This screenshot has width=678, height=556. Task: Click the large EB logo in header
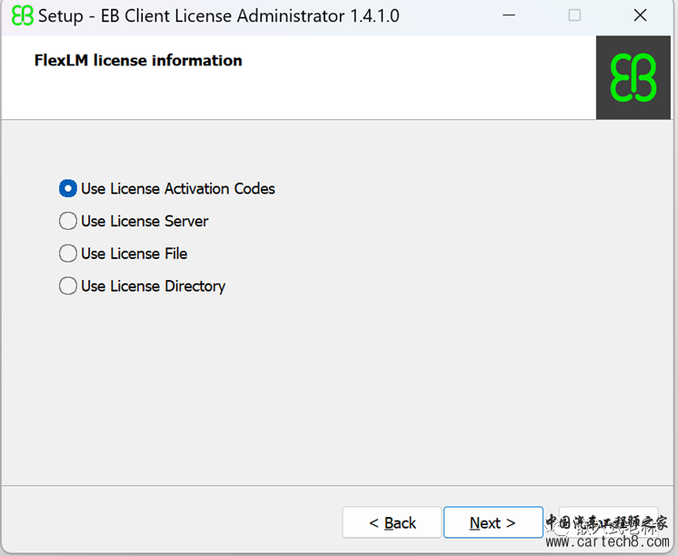pos(633,77)
